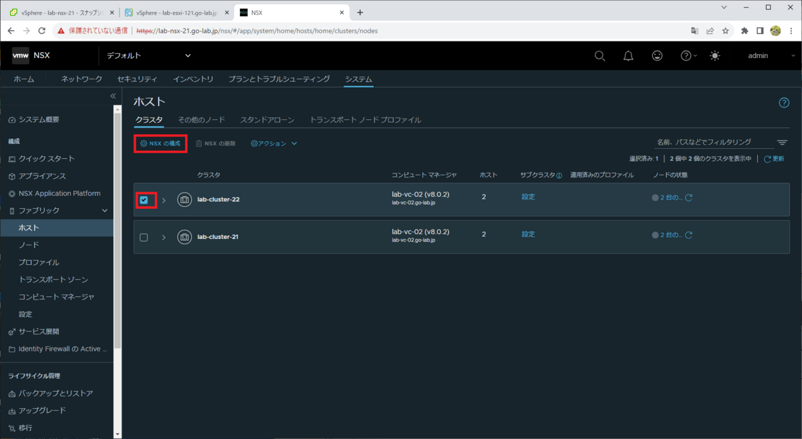Click the not-secure warning icon in address bar
Image resolution: width=802 pixels, height=439 pixels.
coord(61,31)
